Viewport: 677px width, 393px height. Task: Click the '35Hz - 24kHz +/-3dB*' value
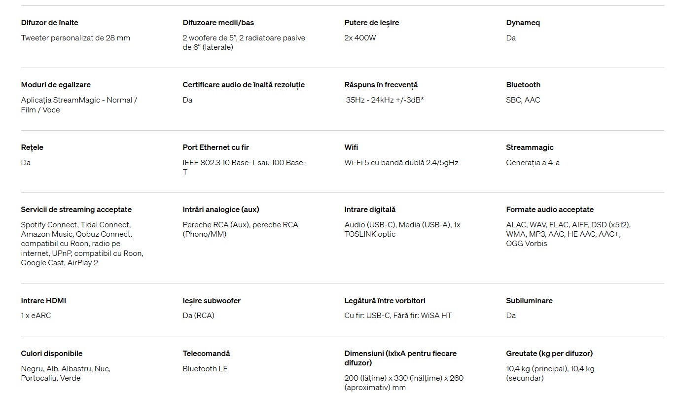(x=385, y=100)
